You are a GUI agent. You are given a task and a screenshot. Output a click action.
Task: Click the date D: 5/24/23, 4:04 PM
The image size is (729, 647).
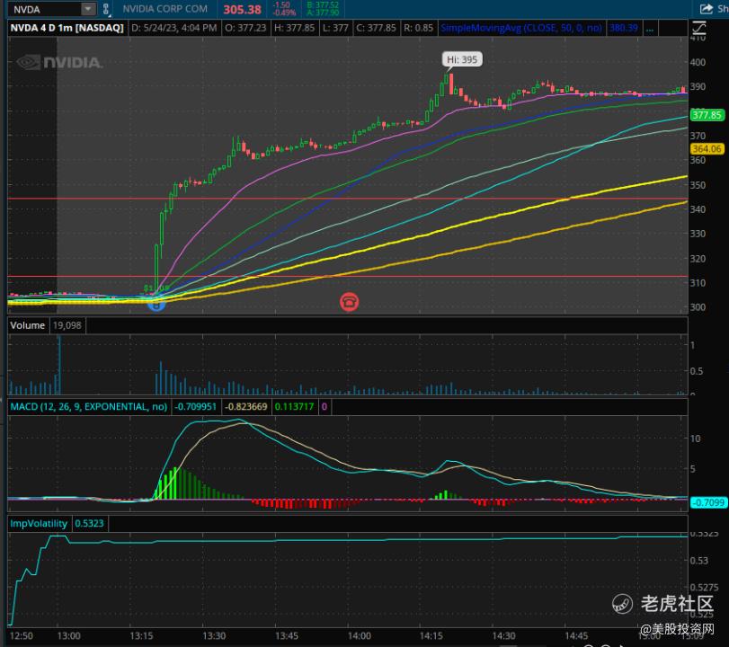click(x=174, y=29)
